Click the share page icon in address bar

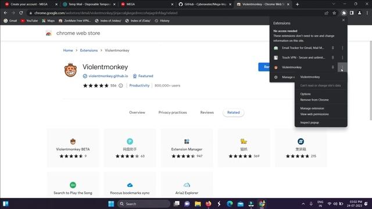tap(327, 13)
